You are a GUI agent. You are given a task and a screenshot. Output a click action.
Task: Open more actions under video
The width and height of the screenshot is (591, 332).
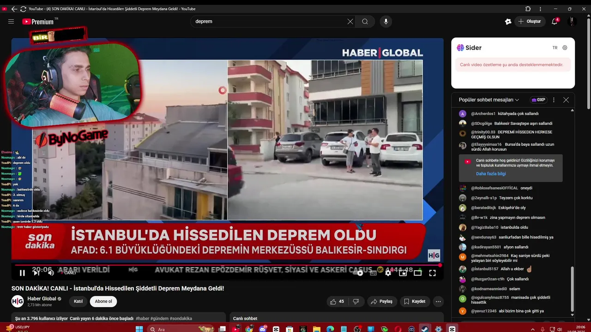(438, 302)
